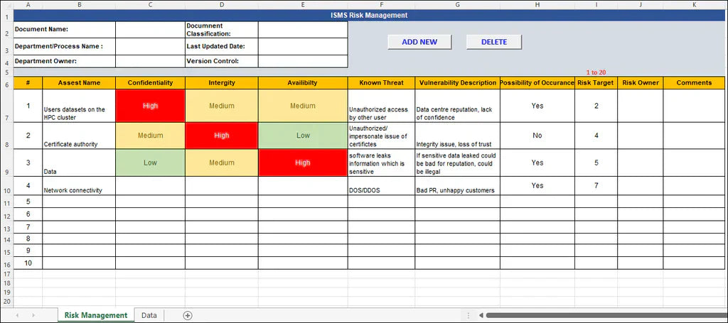Click the Availibilty column header cell
The height and width of the screenshot is (323, 728).
(x=303, y=83)
